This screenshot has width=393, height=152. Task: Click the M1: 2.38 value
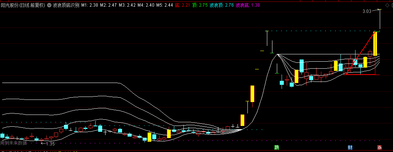tap(89, 5)
